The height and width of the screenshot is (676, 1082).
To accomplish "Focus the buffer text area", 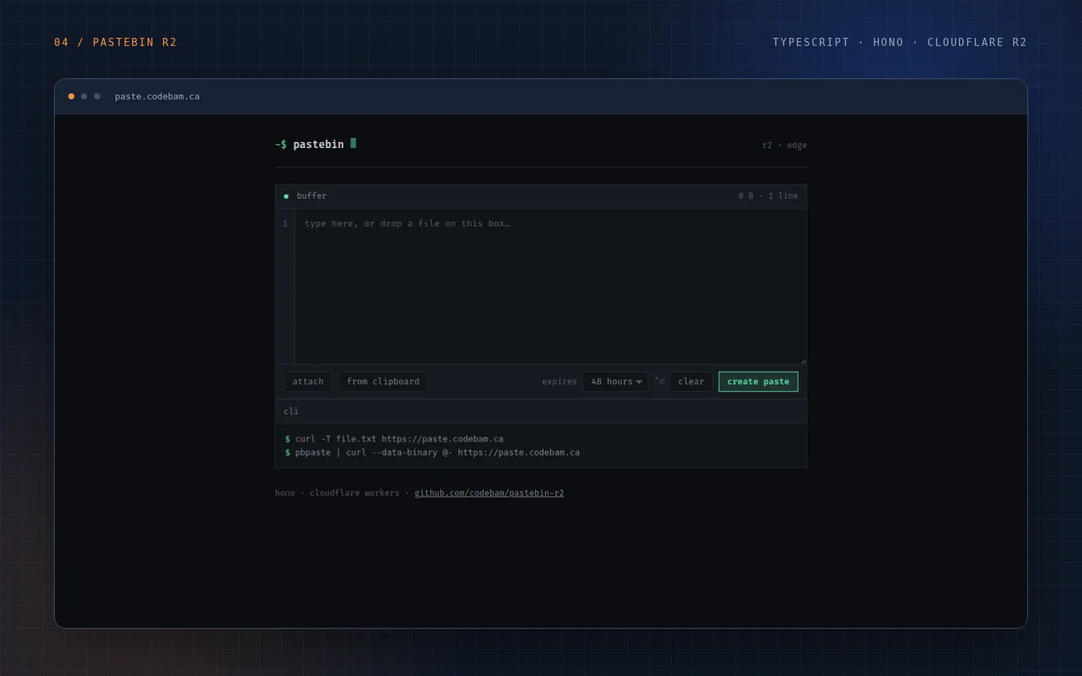I will (550, 287).
